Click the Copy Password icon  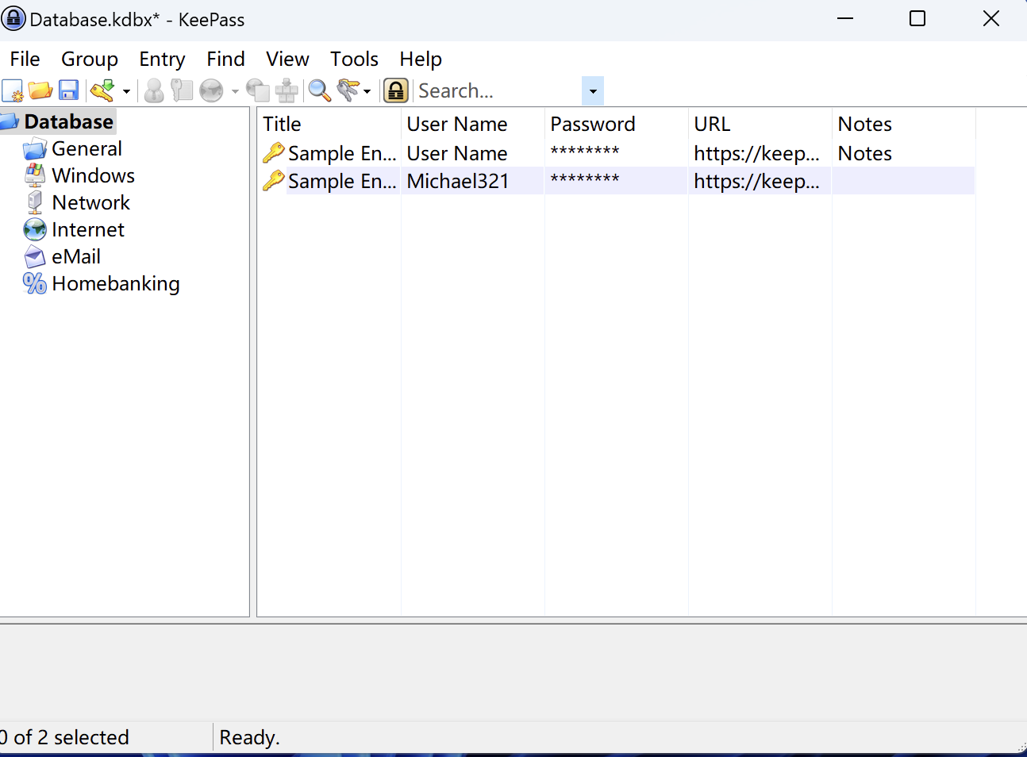182,91
